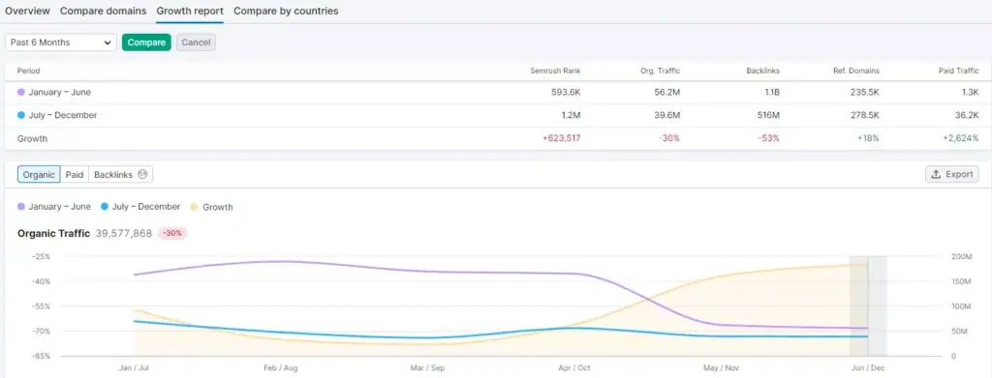Viewport: 992px width, 378px height.
Task: Switch to Compare domains tab
Action: coord(103,11)
